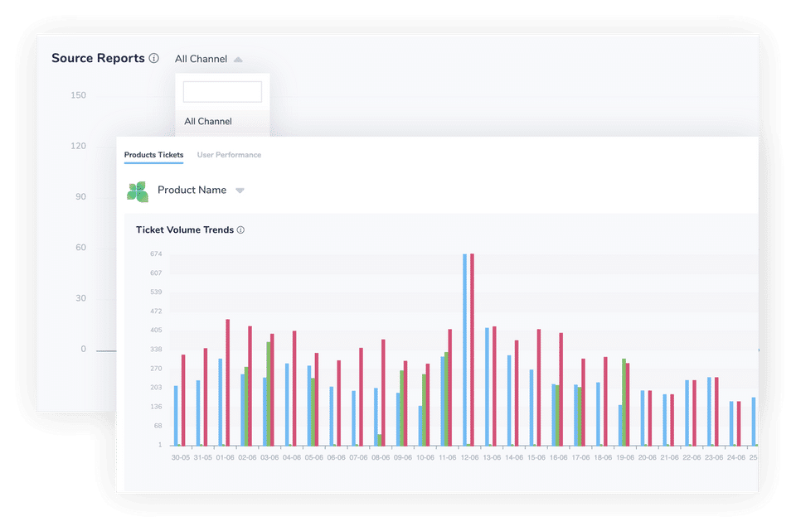Click the Ticket Volume Trends title
This screenshot has width=796, height=531.
tap(185, 229)
